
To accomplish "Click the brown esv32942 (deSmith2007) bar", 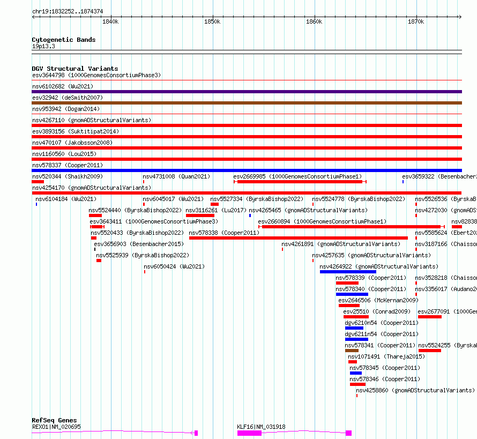I will click(x=247, y=103).
